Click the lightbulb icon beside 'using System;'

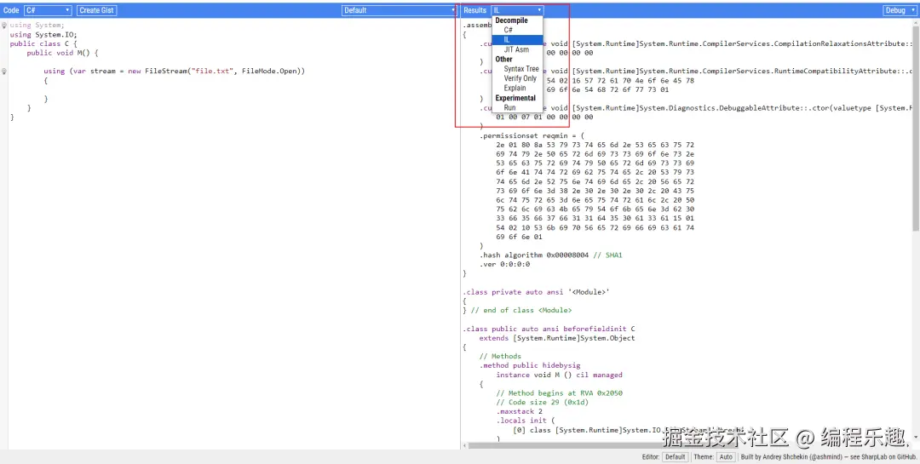tap(4, 26)
